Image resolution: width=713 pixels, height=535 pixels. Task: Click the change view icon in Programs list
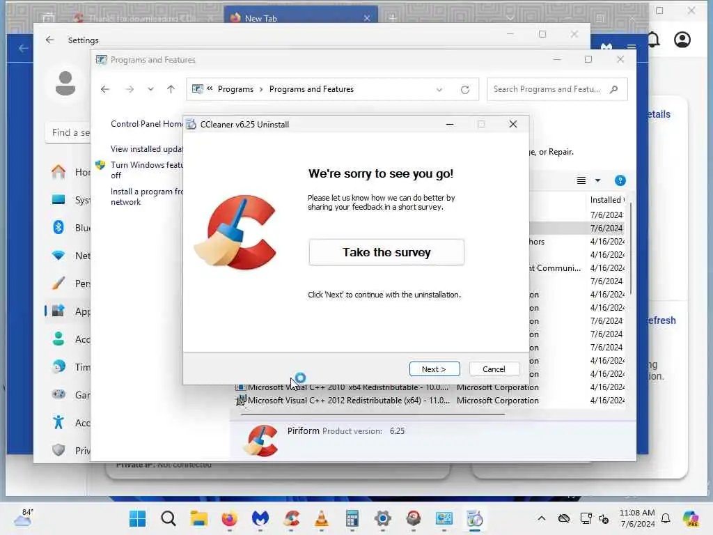coord(581,180)
